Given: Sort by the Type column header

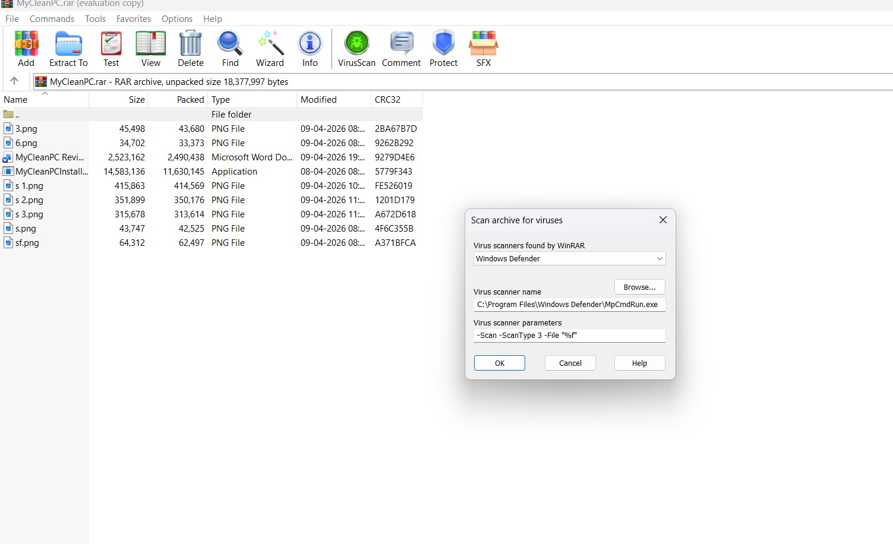Looking at the screenshot, I should [253, 99].
